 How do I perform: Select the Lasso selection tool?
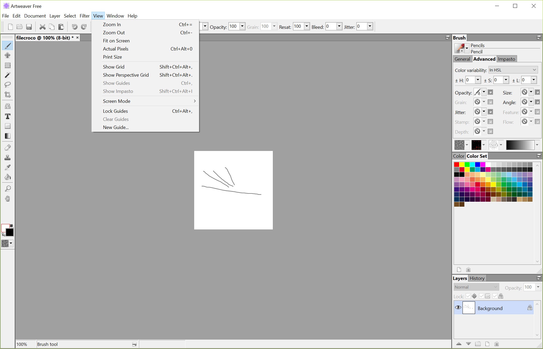[x=8, y=85]
